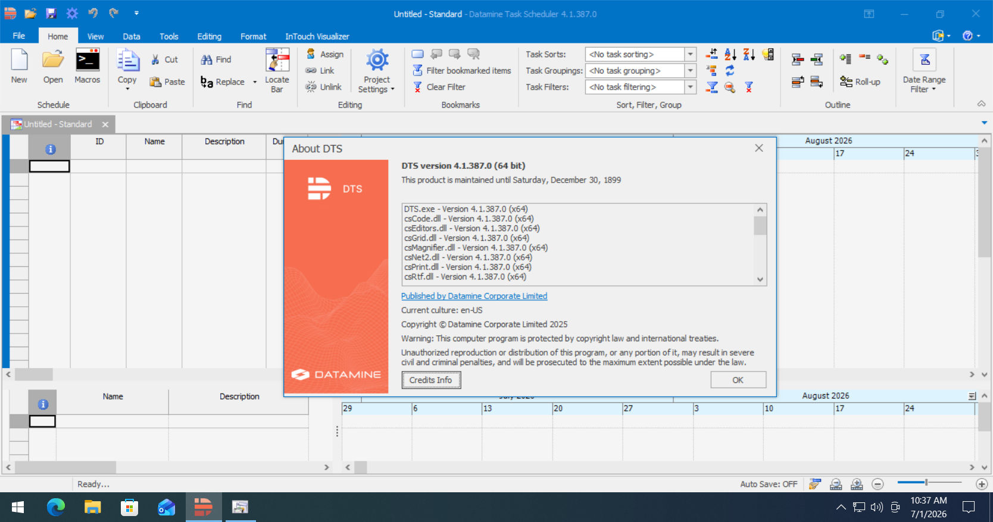This screenshot has height=522, width=993.
Task: Switch to the Editing ribbon tab
Action: (210, 36)
